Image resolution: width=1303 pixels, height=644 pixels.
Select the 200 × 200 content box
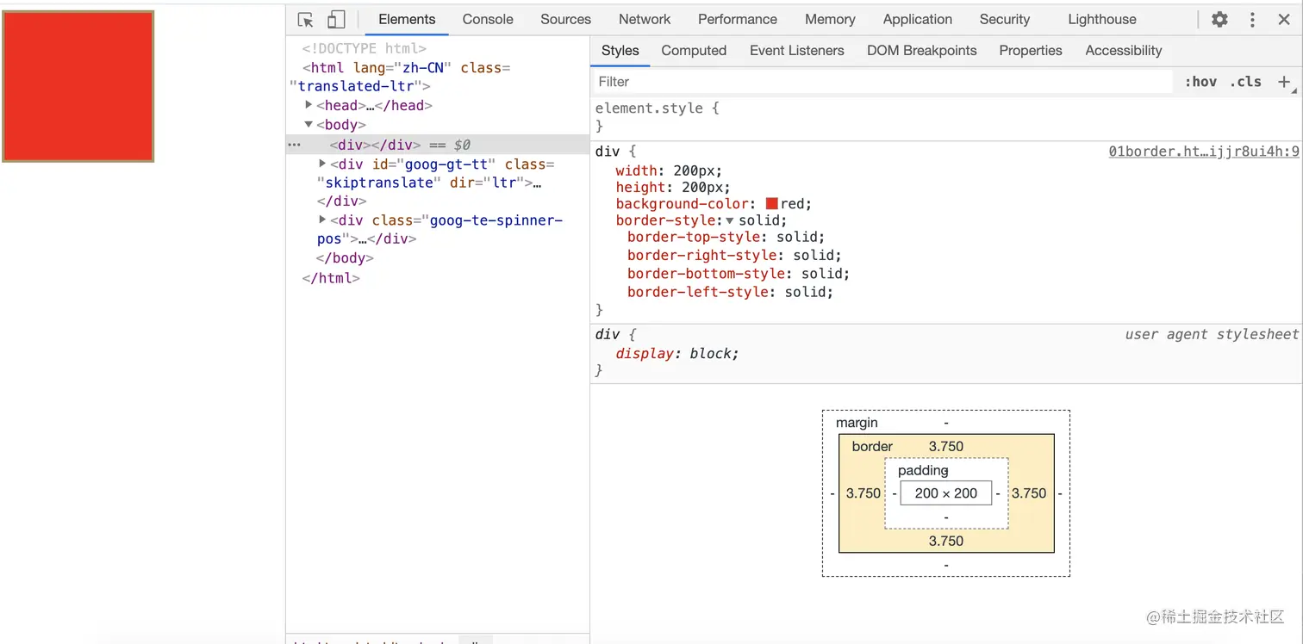(945, 493)
